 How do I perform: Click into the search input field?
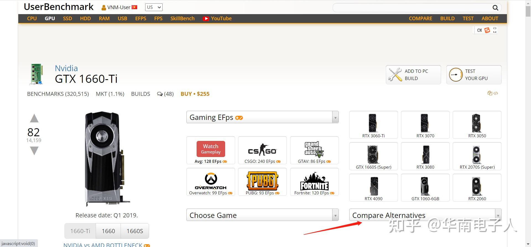pyautogui.click(x=412, y=8)
